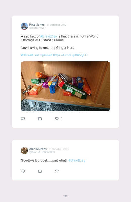Open the #BrexitDay hashtag in Pete's tweet
Screen dimensions: 131x202
tap(49, 36)
